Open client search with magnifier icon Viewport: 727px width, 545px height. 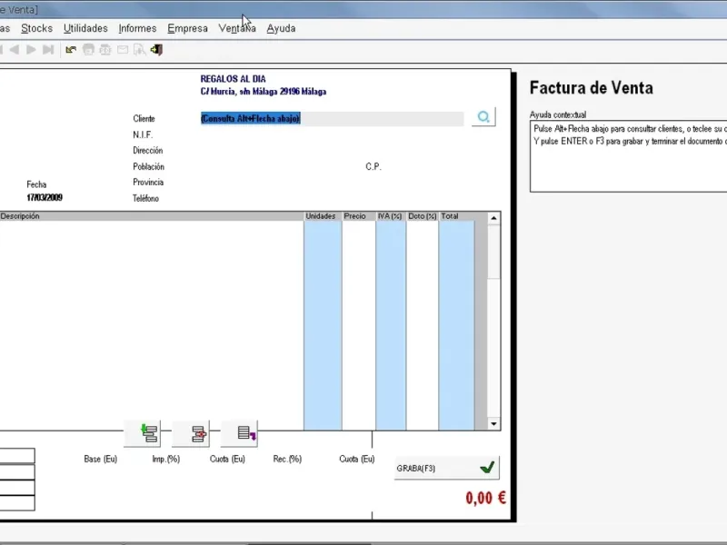pos(483,117)
